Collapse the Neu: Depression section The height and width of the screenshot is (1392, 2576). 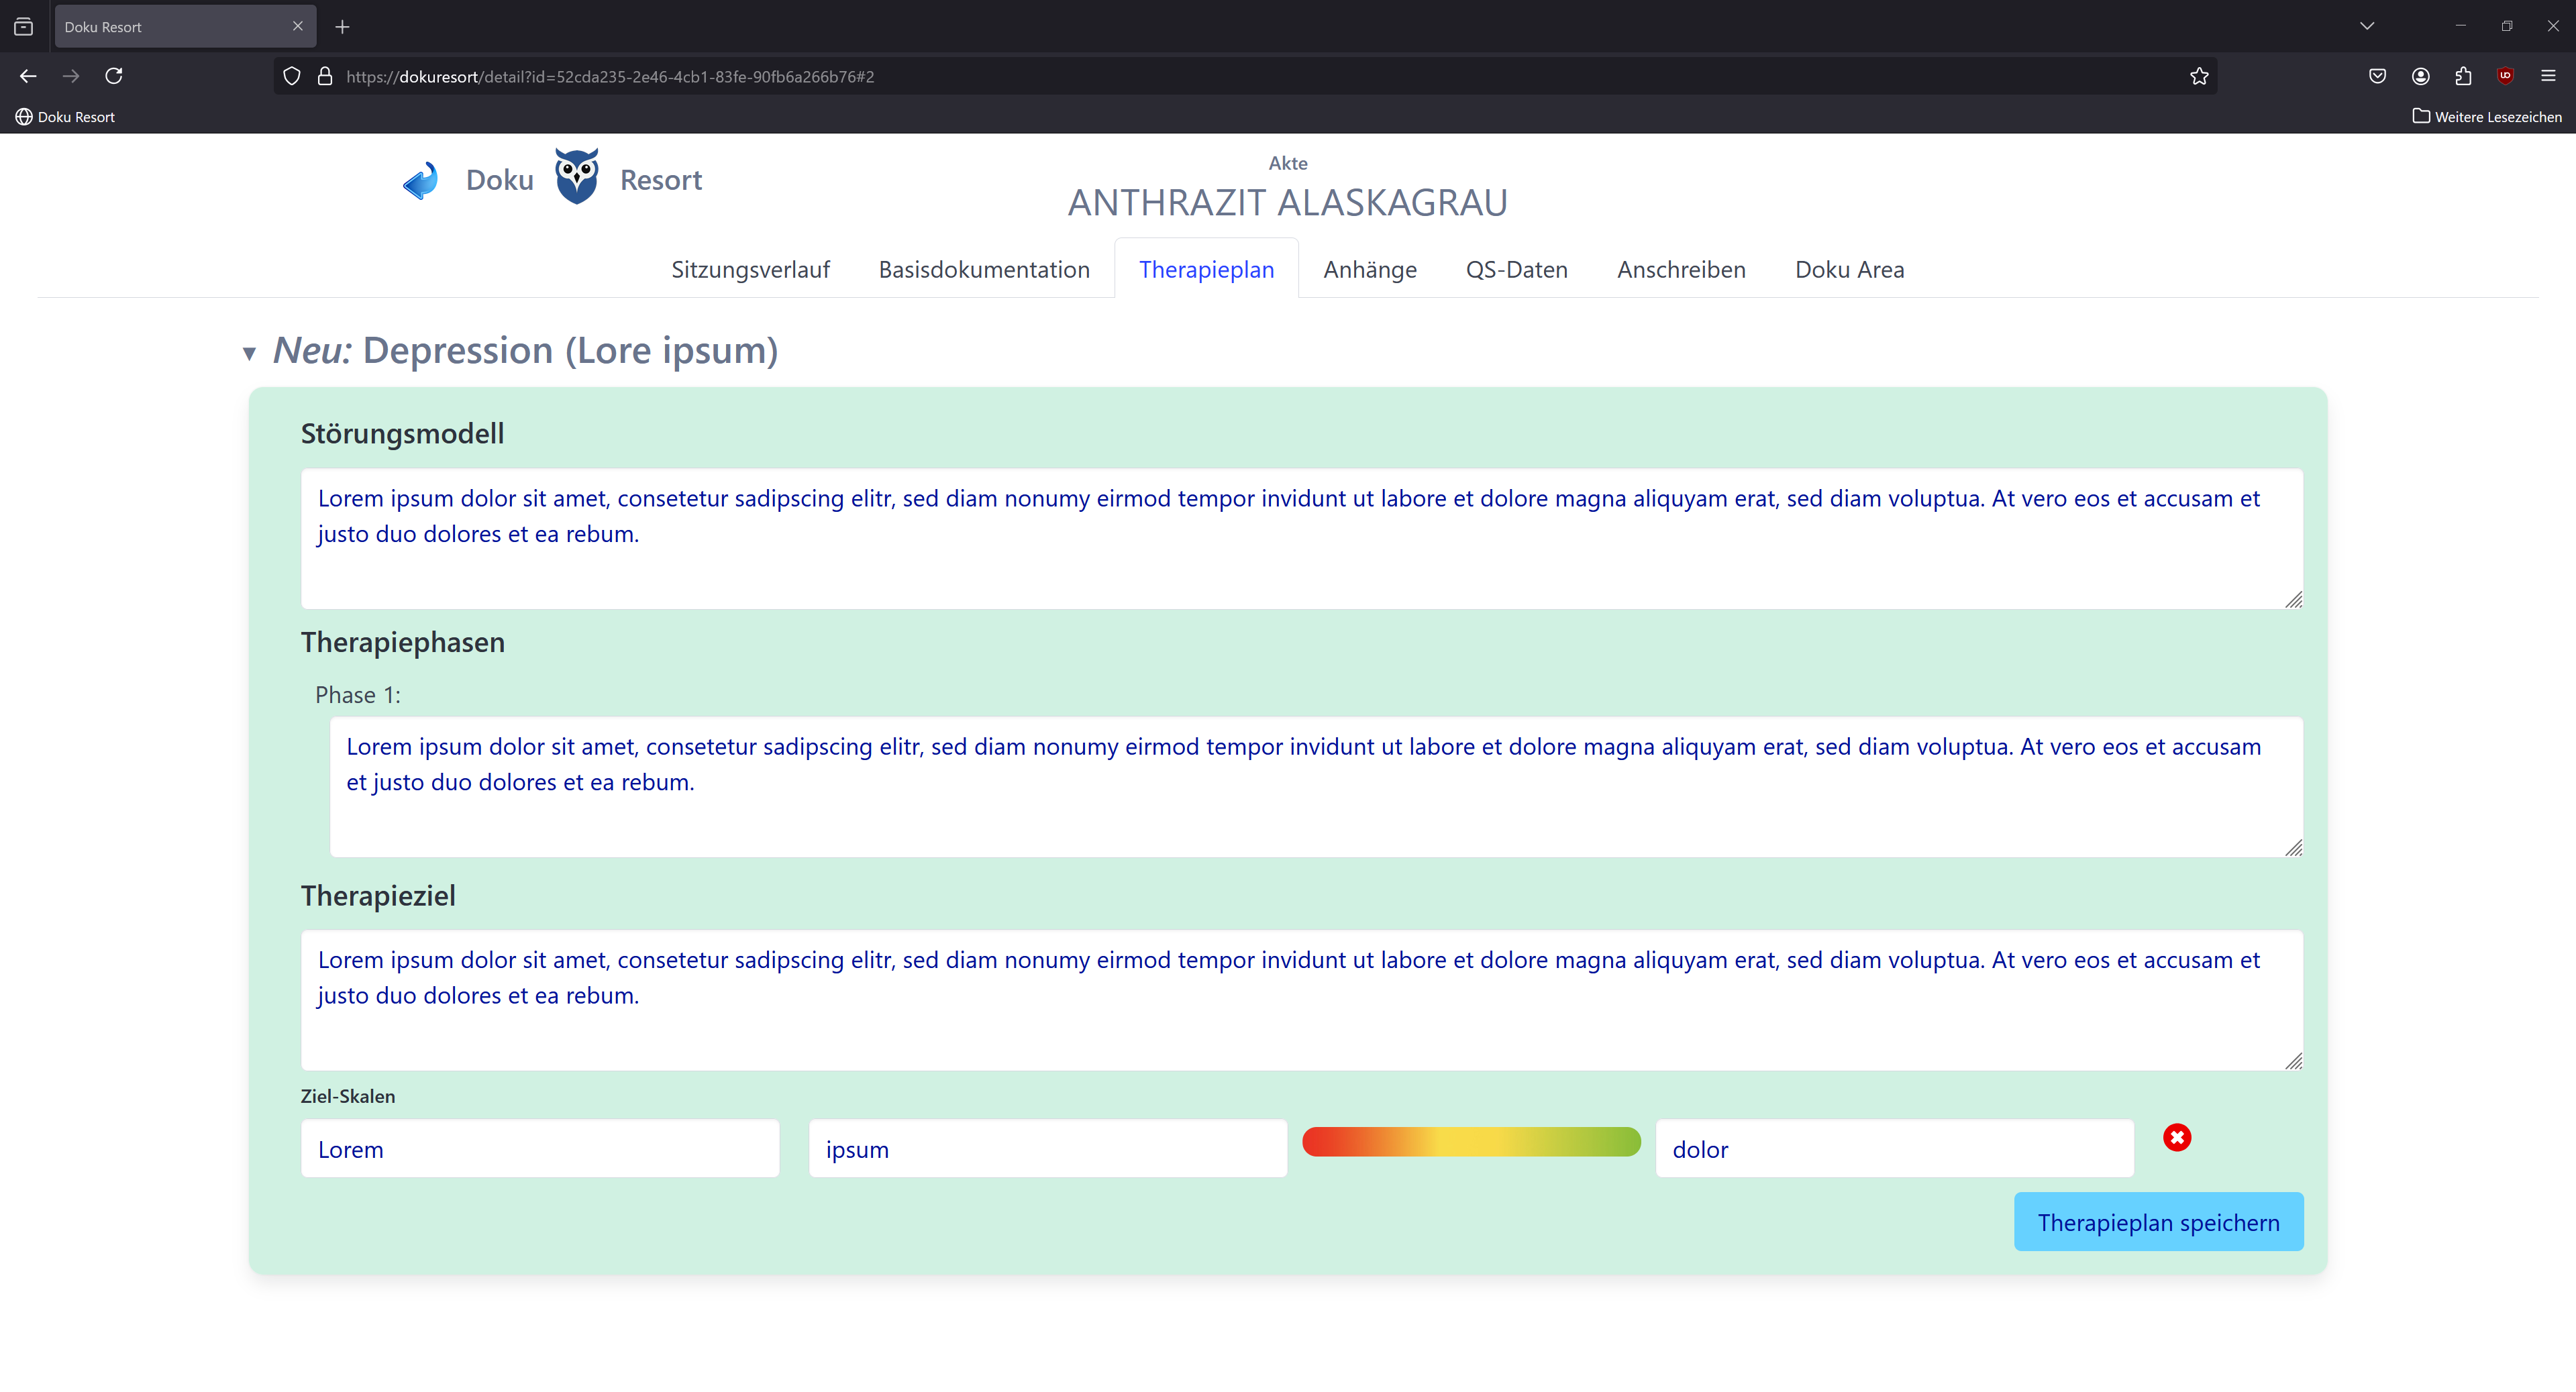point(249,353)
